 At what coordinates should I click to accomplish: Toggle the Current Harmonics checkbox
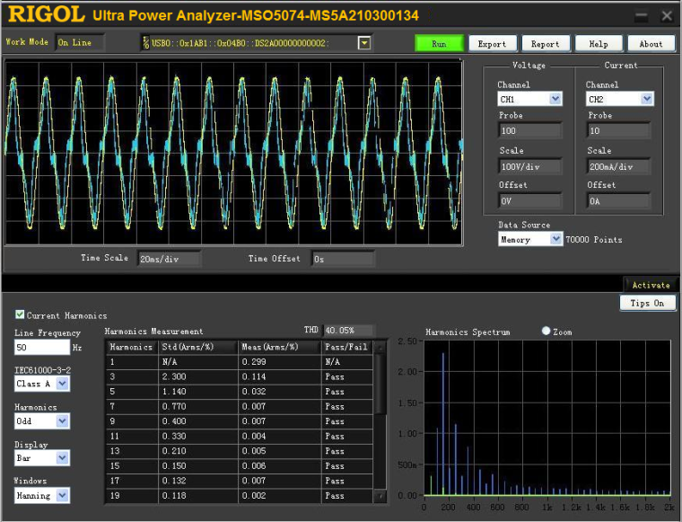coord(20,315)
